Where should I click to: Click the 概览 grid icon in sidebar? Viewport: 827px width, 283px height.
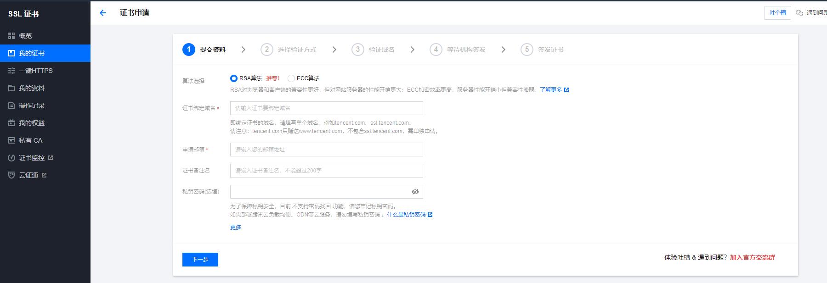click(11, 36)
